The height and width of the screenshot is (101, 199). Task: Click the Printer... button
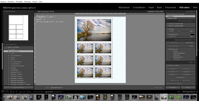(188, 87)
